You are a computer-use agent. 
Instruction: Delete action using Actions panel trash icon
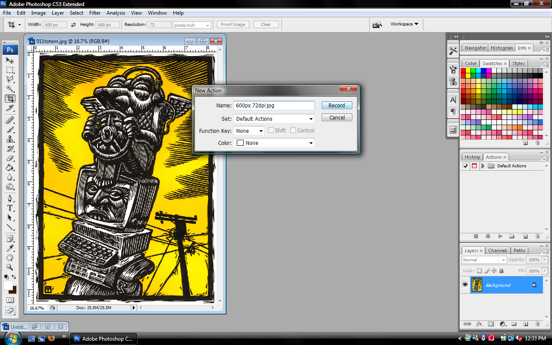point(537,236)
